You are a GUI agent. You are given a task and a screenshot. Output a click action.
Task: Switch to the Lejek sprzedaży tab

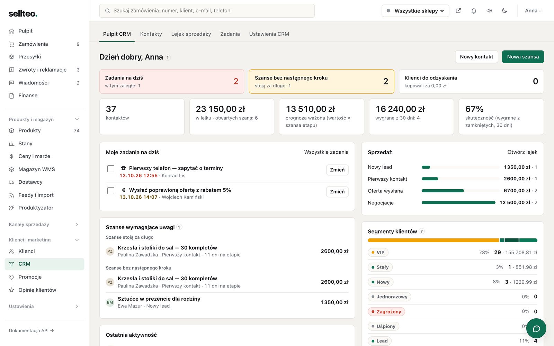pyautogui.click(x=191, y=34)
